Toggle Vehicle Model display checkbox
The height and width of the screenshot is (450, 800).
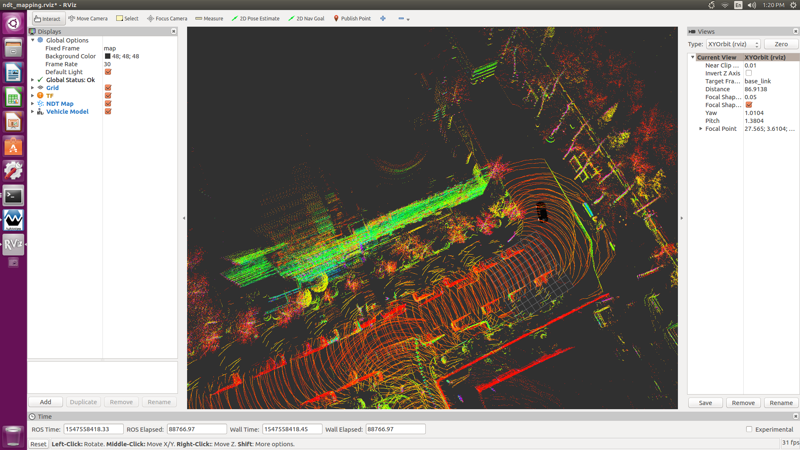click(x=107, y=112)
